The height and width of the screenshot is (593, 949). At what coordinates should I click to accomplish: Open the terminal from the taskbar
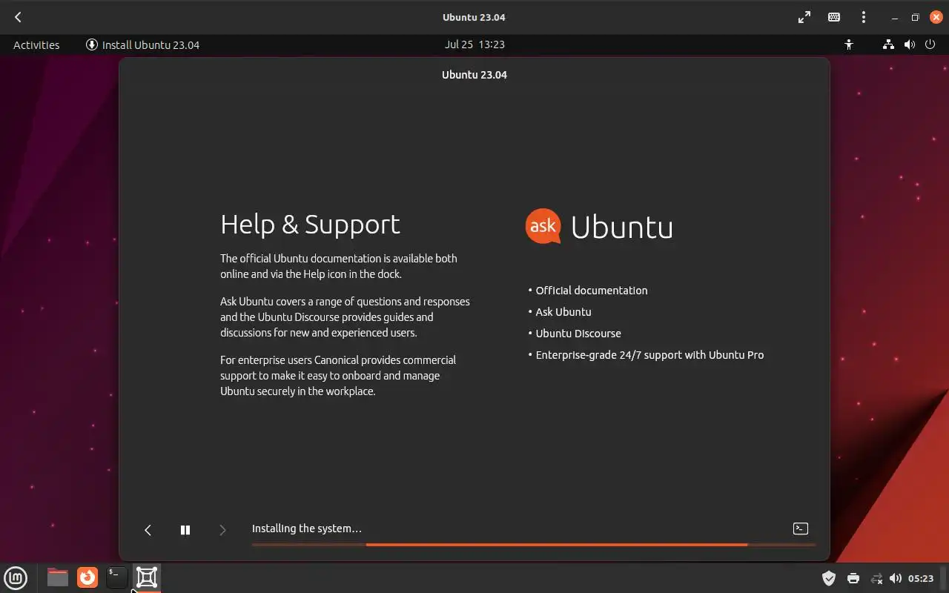pyautogui.click(x=117, y=577)
